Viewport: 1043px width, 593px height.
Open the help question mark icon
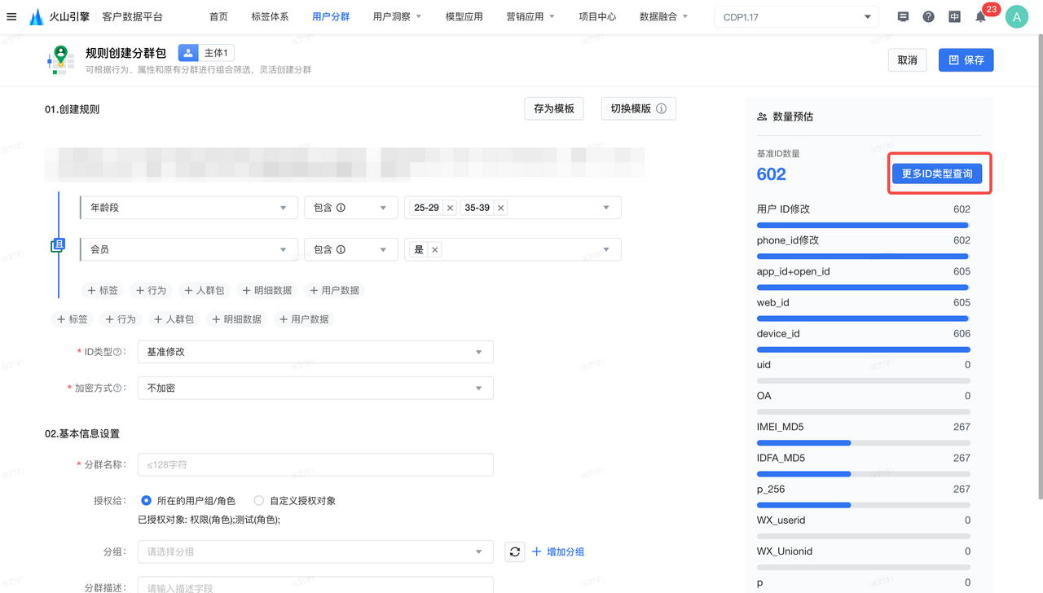coord(928,16)
